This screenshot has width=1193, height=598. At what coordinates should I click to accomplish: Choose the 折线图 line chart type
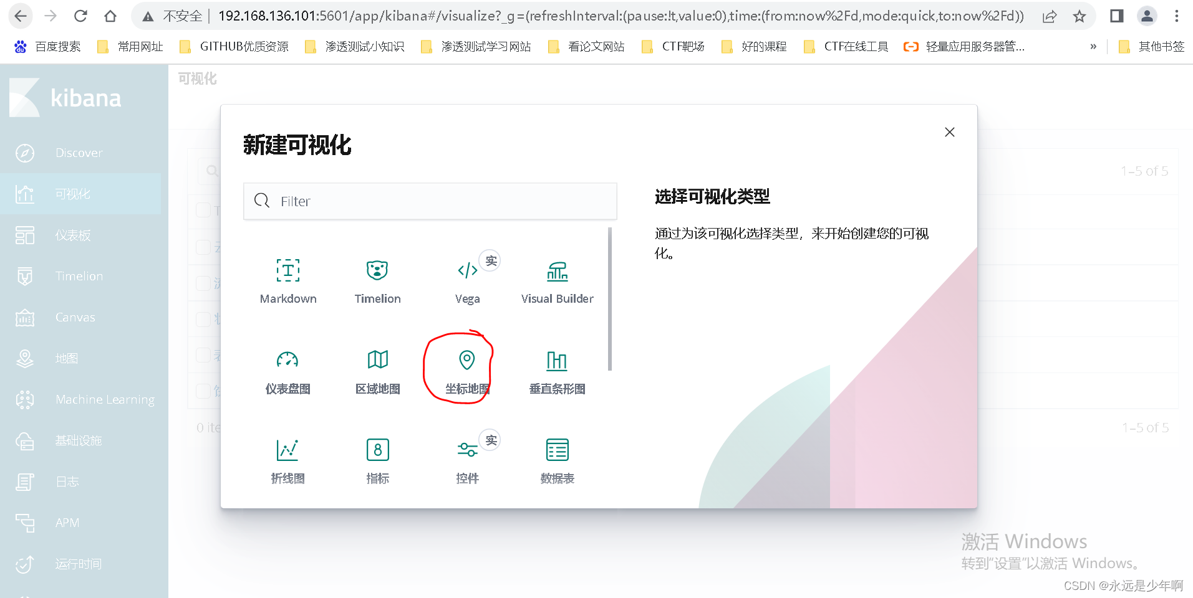tap(287, 458)
